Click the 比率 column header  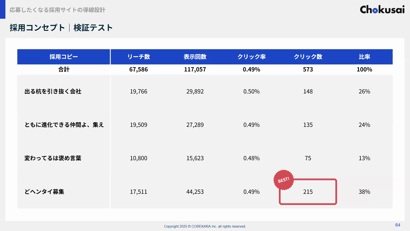(365, 57)
